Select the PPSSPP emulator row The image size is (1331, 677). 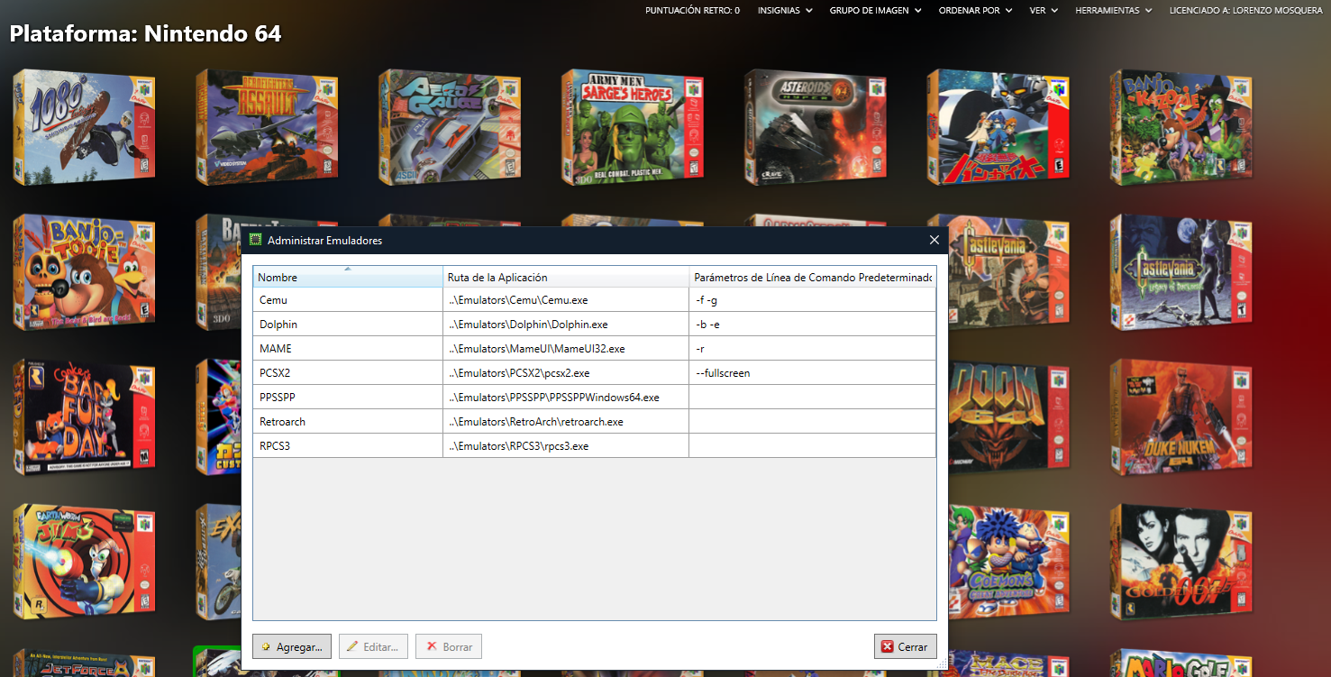(594, 398)
